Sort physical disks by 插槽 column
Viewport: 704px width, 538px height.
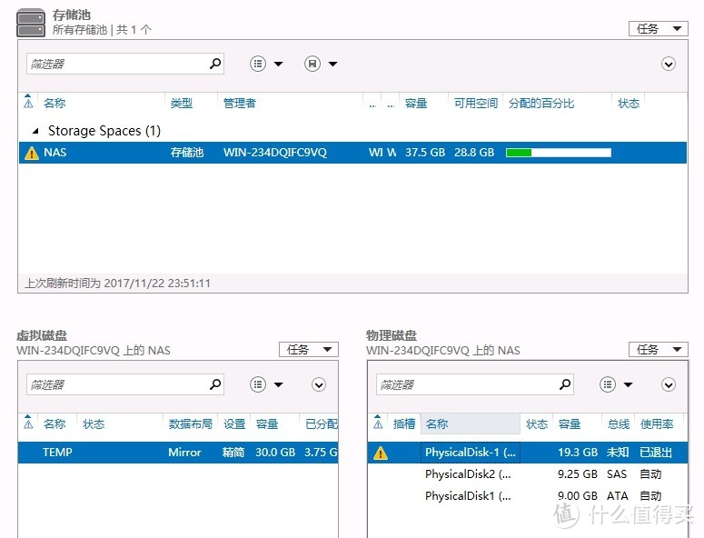(403, 423)
